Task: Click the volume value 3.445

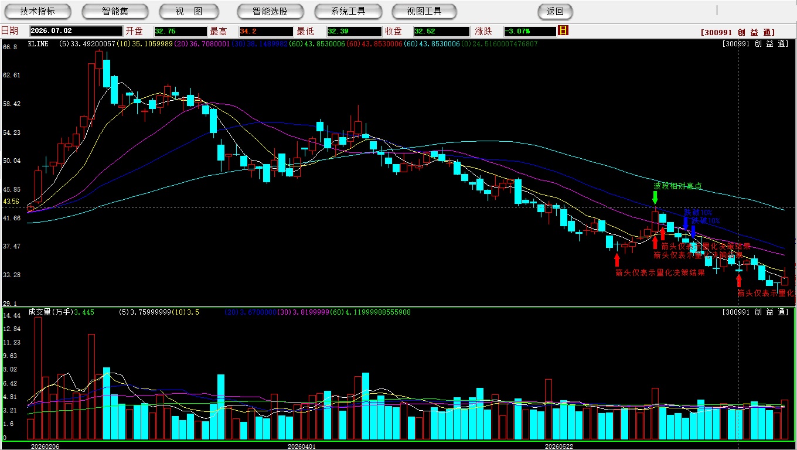Action: coord(84,312)
